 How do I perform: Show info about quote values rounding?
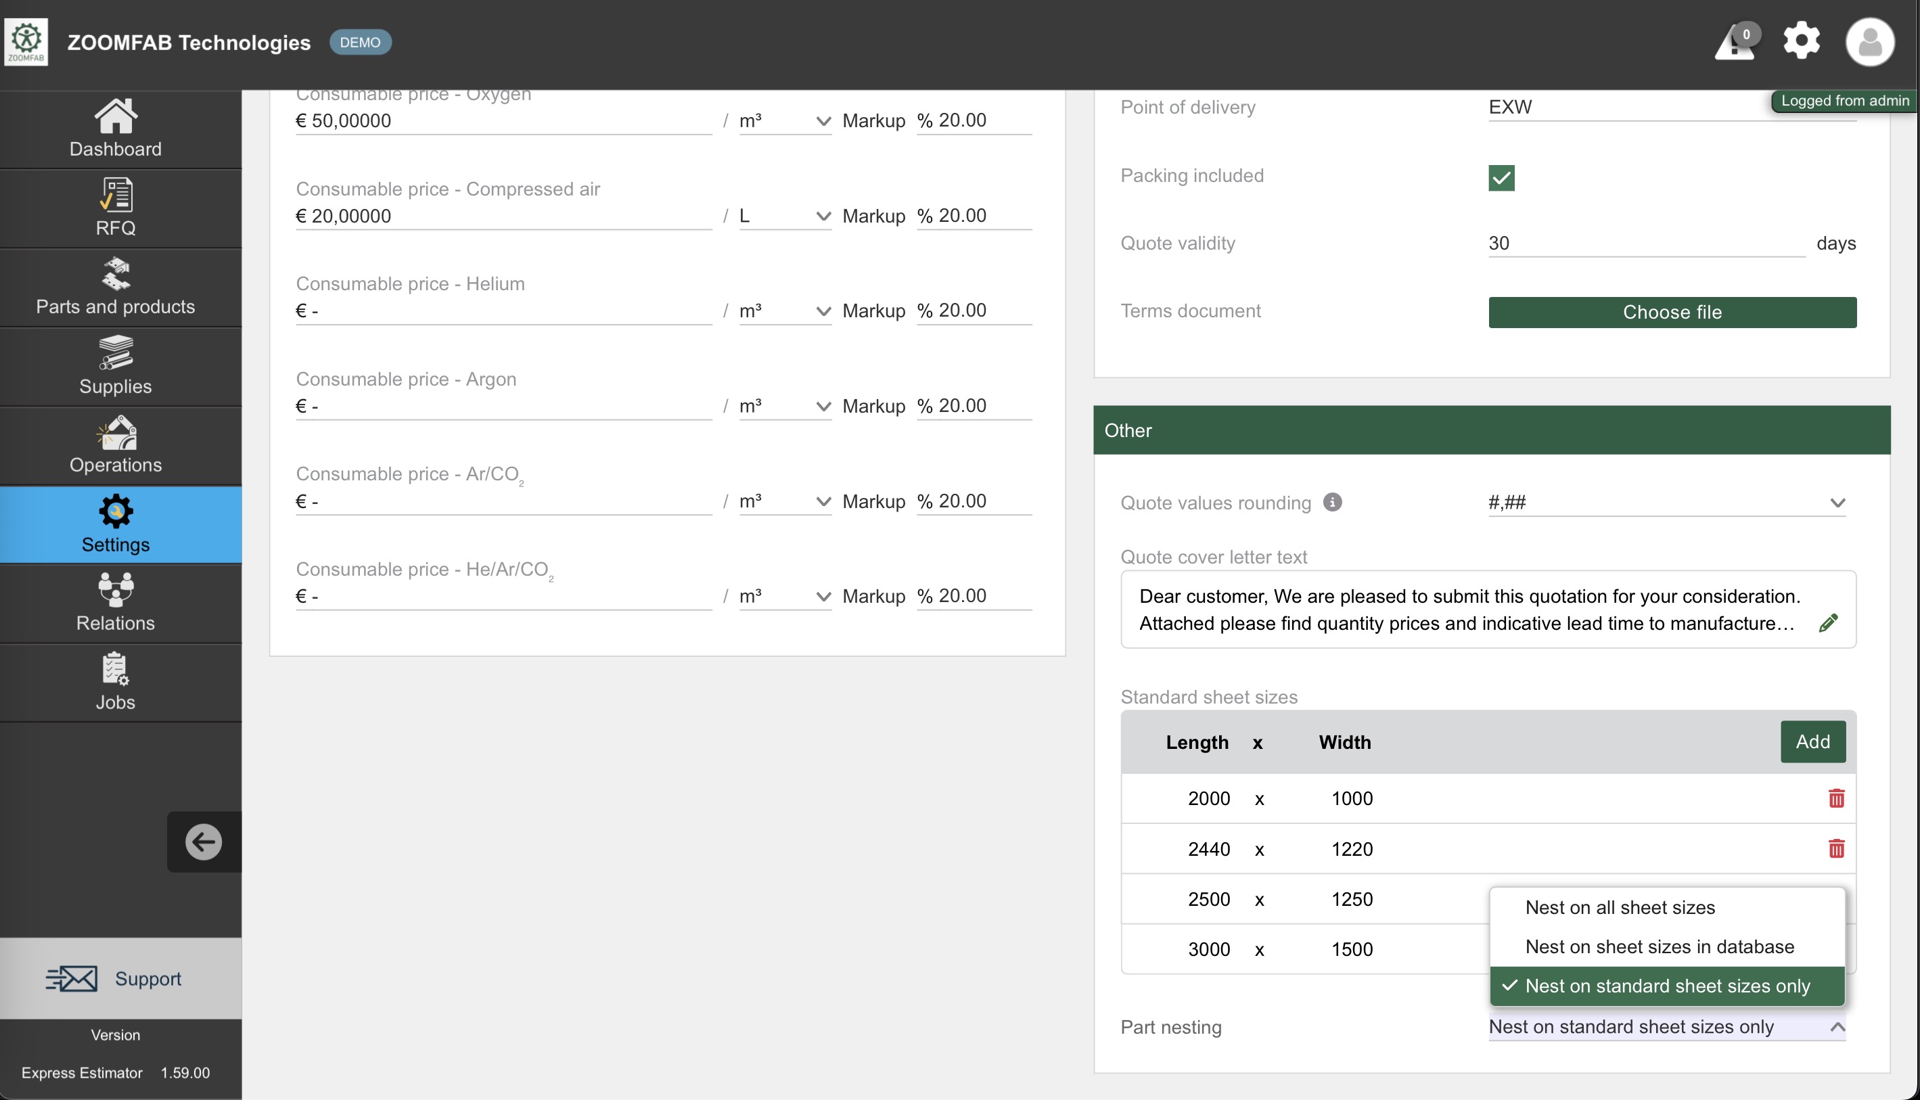point(1332,503)
